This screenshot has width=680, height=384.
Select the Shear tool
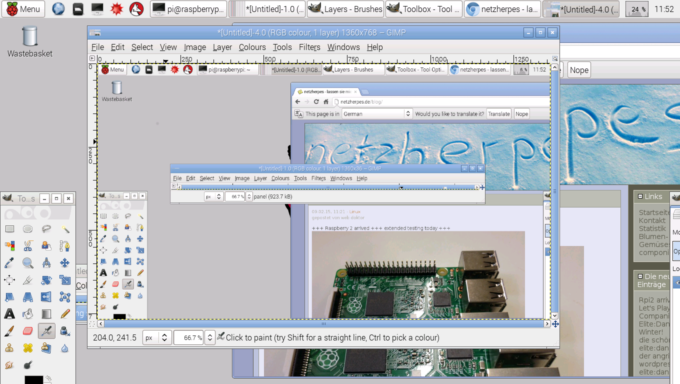click(9, 297)
